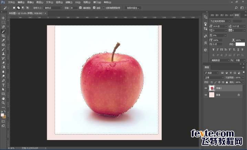Image resolution: width=247 pixels, height=150 pixels.
Task: Open layer filter type (类型) dropdown
Action: (211, 73)
